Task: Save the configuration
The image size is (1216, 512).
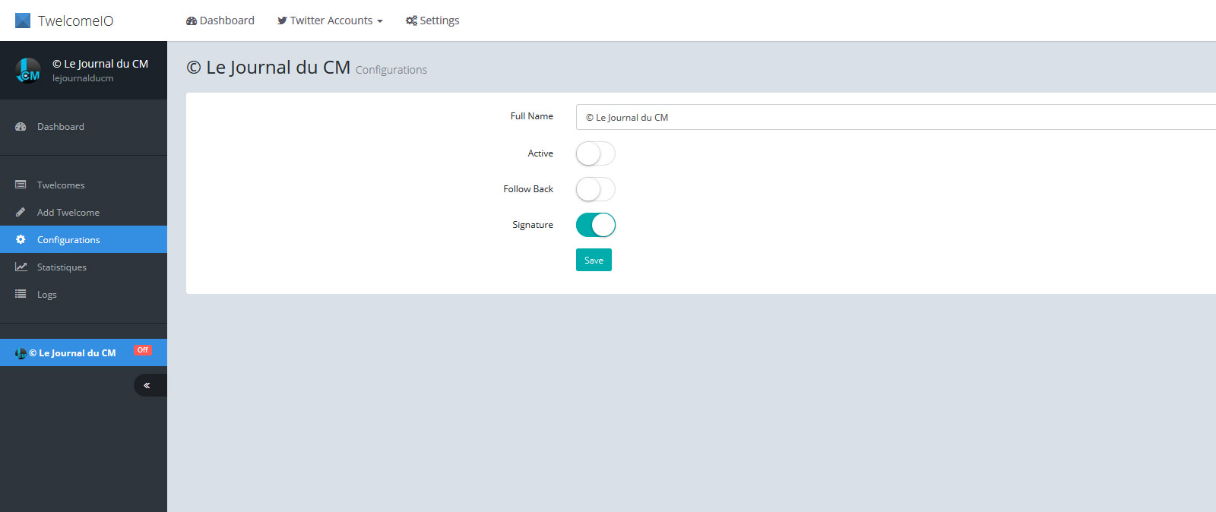Action: pos(594,260)
